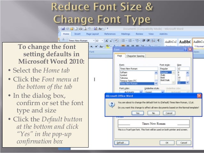Click the Shrink Font icon
The height and width of the screenshot is (153, 204).
coord(111,41)
